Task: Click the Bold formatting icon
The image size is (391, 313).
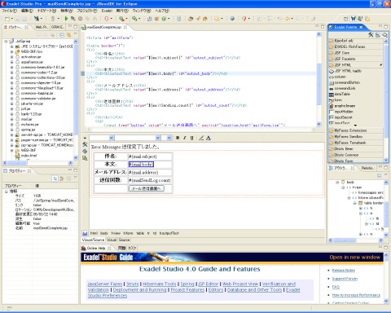Action: [178, 138]
